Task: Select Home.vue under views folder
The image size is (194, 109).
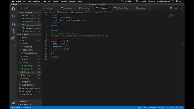Action: pyautogui.click(x=28, y=69)
